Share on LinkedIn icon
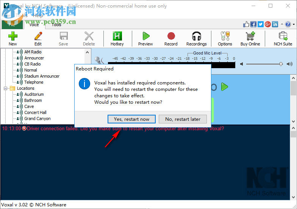Image resolution: width=297 pixels, height=209 pixels. pyautogui.click(x=275, y=24)
